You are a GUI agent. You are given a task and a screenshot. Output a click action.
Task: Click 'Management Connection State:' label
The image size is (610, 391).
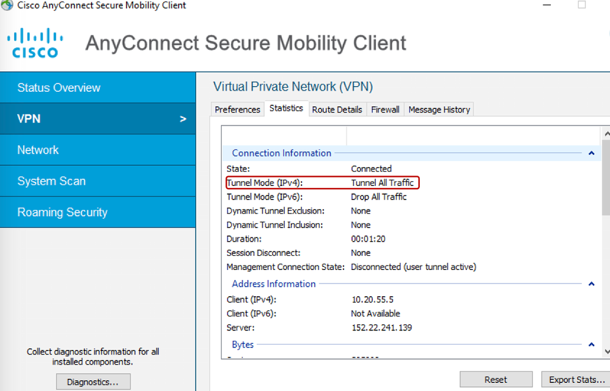pos(285,267)
